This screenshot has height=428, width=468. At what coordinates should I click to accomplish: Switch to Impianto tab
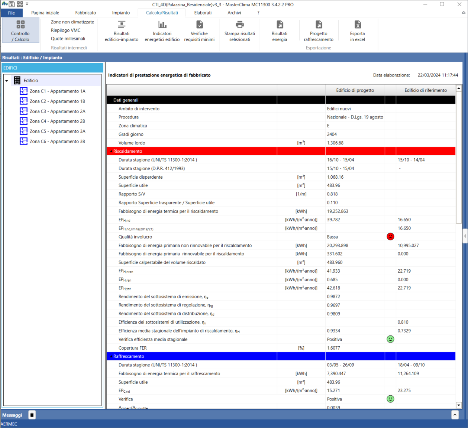click(121, 13)
